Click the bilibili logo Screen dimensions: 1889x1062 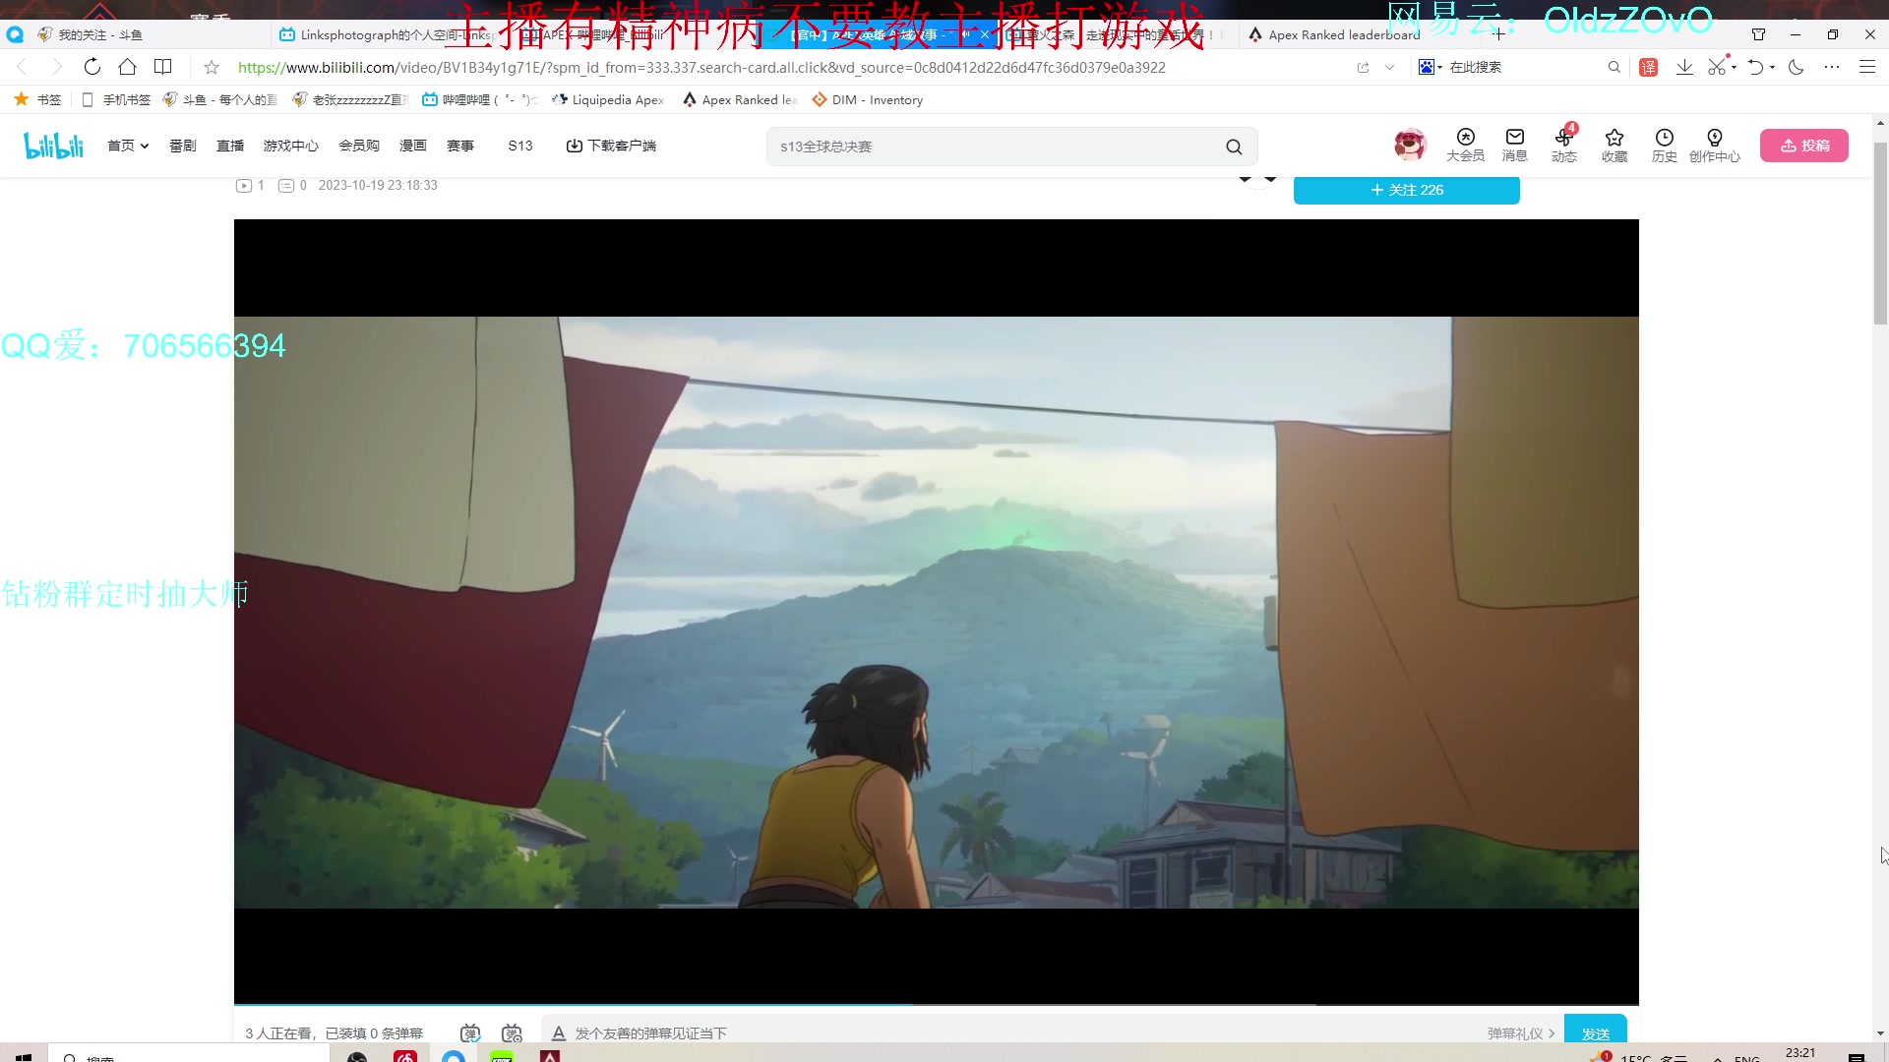tap(54, 146)
